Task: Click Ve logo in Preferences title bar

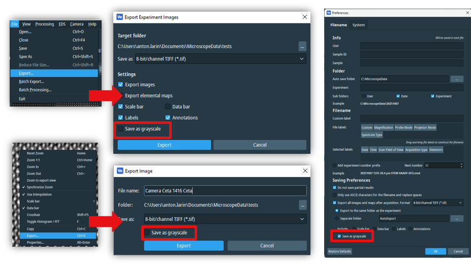Action: [x=329, y=13]
